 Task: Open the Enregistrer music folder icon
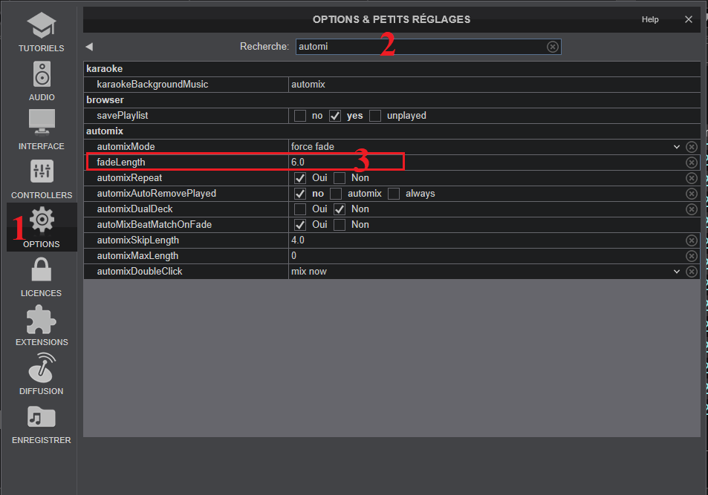pyautogui.click(x=42, y=417)
